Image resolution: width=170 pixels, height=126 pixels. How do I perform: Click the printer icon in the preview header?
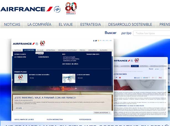tap(94, 41)
